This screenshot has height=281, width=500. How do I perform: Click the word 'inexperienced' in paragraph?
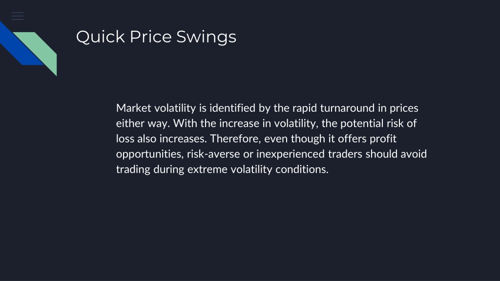pos(290,154)
